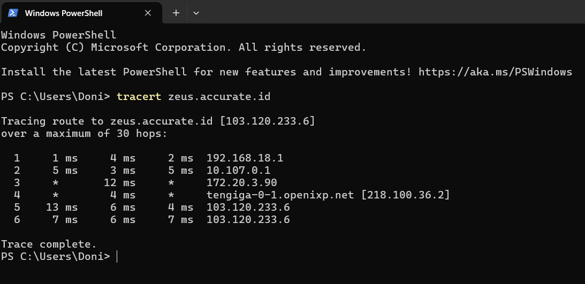Viewport: 585px width, 284px height.
Task: Click the bracketed IP in Tracing route line
Action: [267, 121]
